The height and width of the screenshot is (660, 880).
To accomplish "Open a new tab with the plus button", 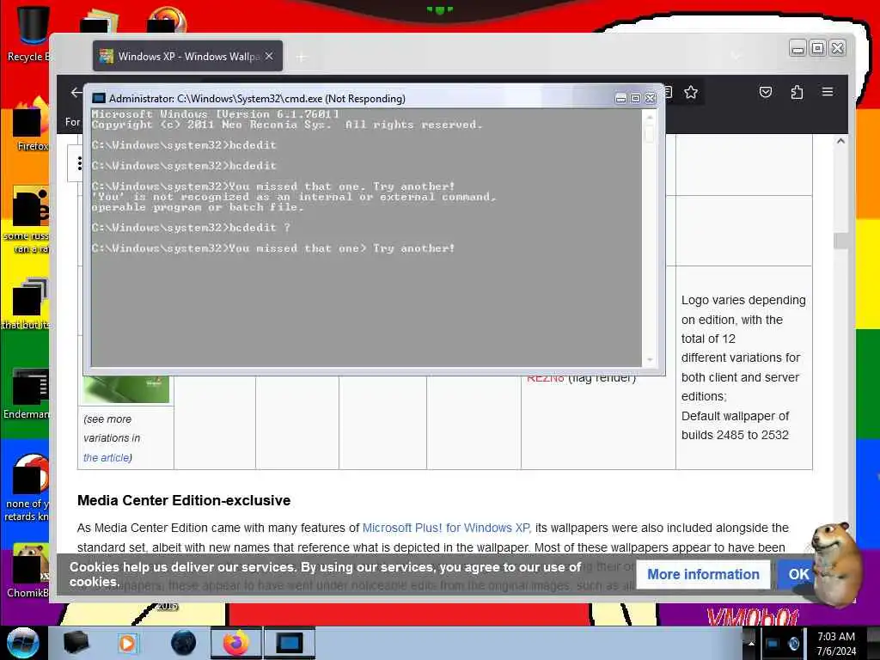I will click(302, 57).
